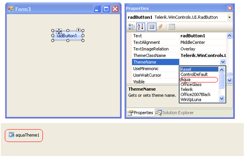
Task: Choose Telerik theme option
Action: [199, 89]
